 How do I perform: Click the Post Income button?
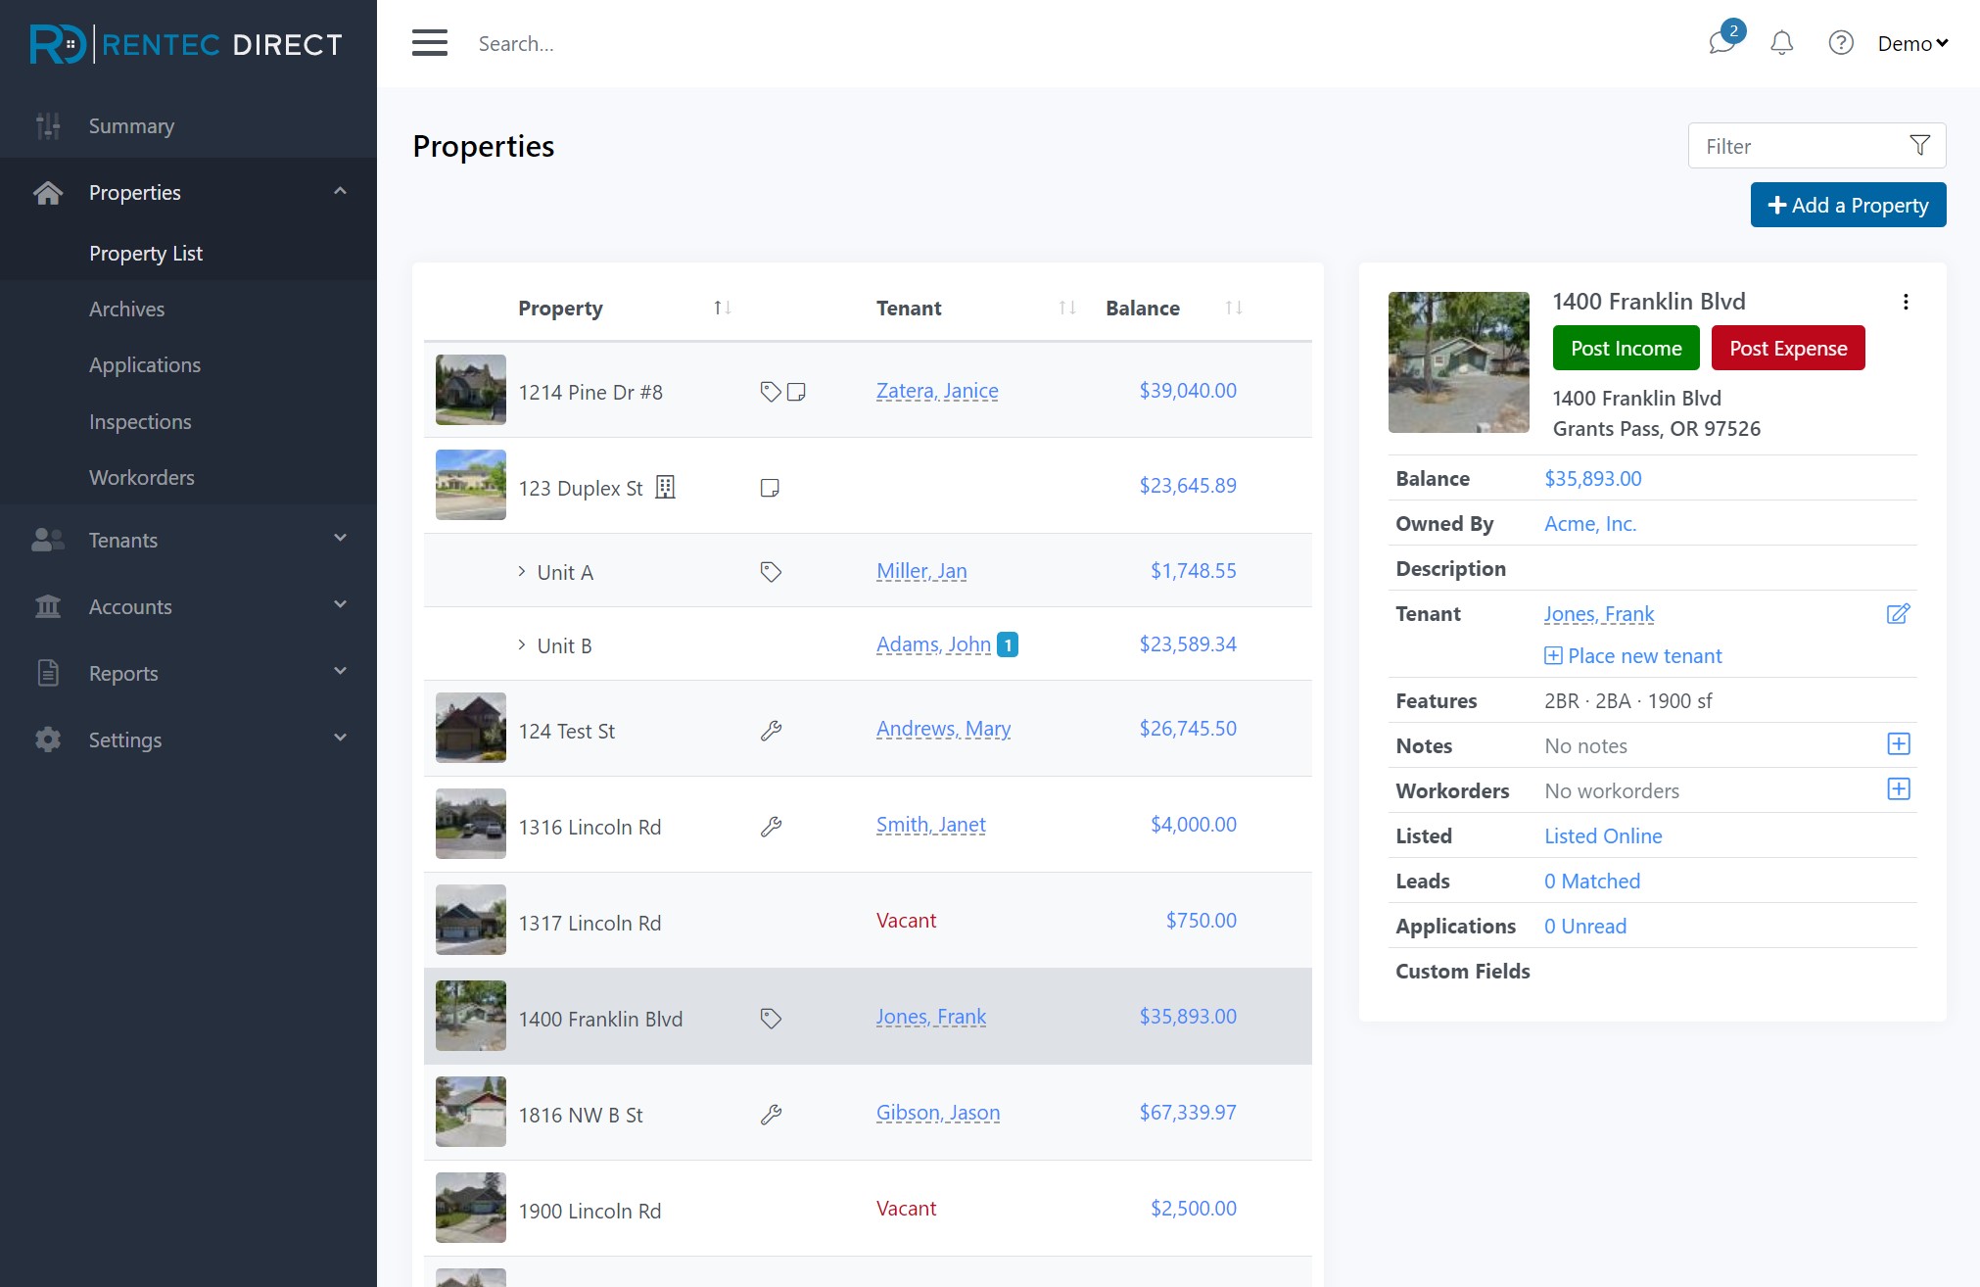(1626, 349)
